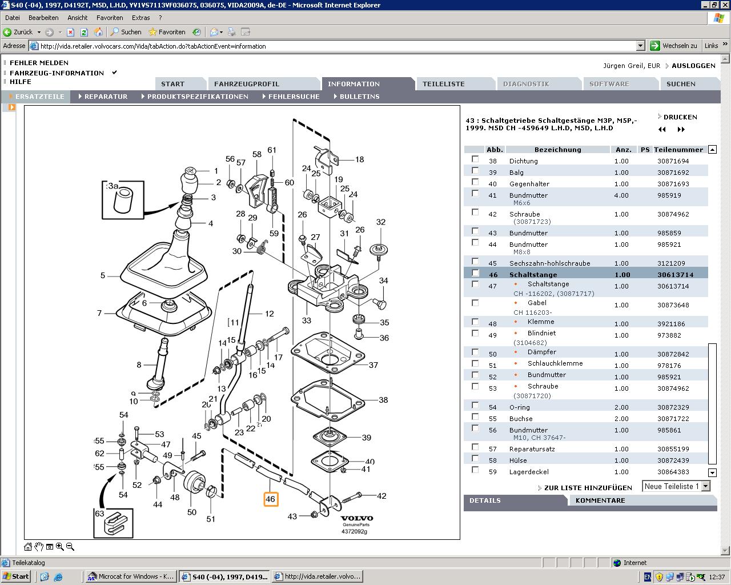
Task: Click the EN language indicator in tray
Action: click(647, 577)
